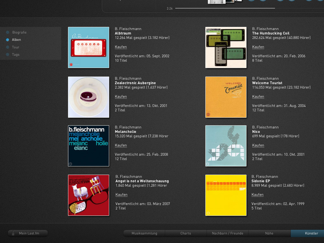
Task: Click 'Veröffentlicht am: 20. Feb. 2006'
Action: [279, 56]
